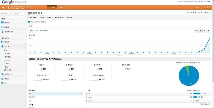Click sparkline beside bounce rate 84.72%
Screen dimensions: 214x108
tap(66, 80)
